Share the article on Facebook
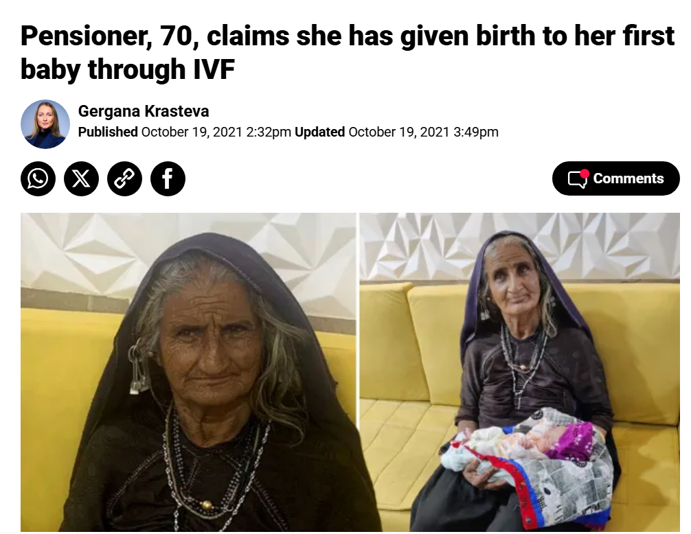 click(x=168, y=178)
